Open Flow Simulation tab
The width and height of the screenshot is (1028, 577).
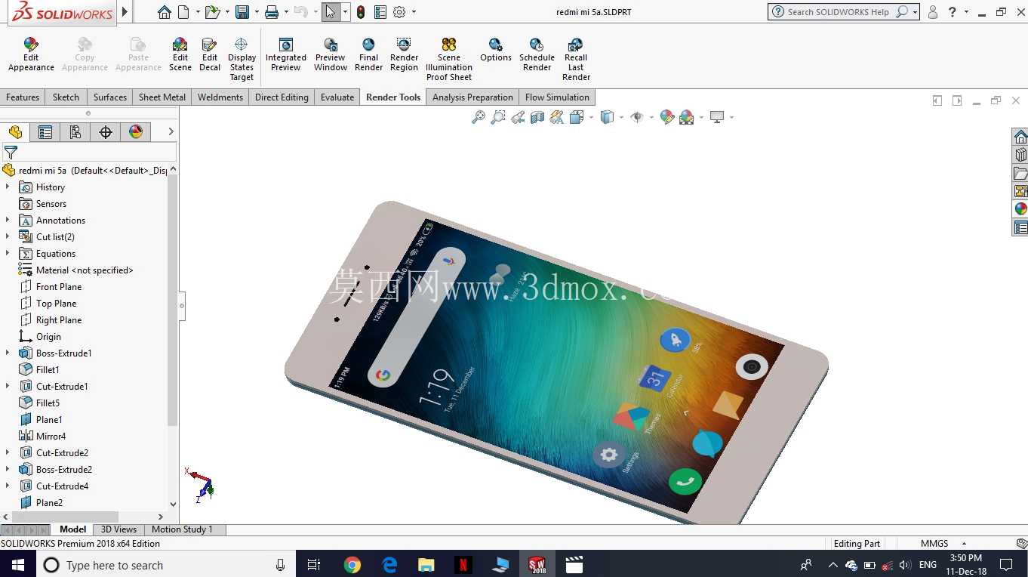[557, 97]
